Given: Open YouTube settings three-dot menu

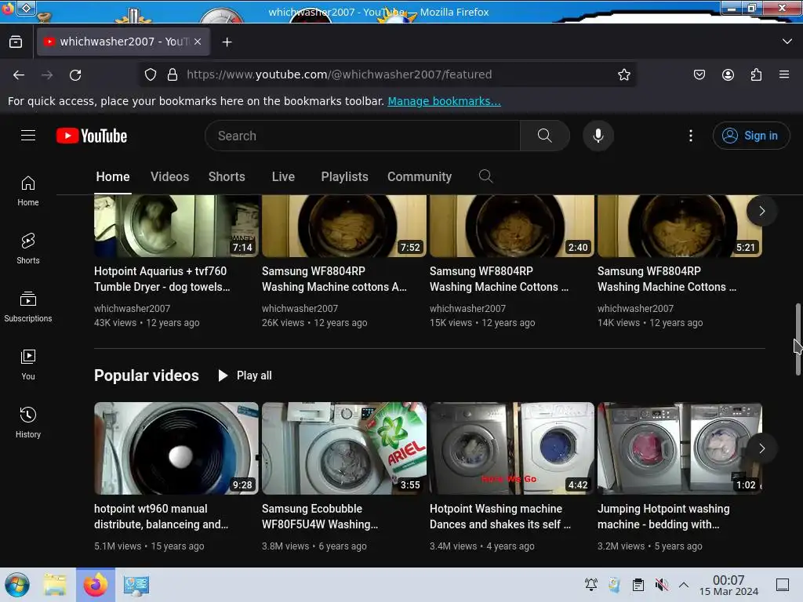Looking at the screenshot, I should coord(690,136).
